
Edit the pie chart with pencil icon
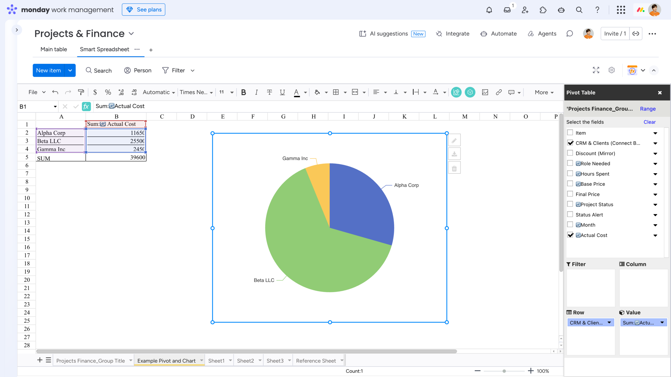pos(454,140)
